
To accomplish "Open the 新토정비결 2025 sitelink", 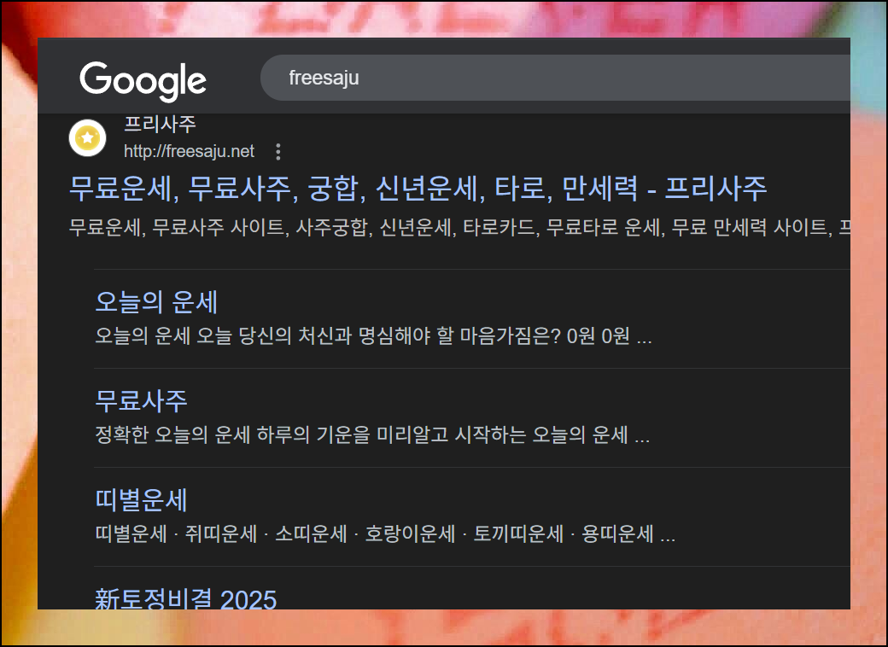I will click(x=186, y=597).
